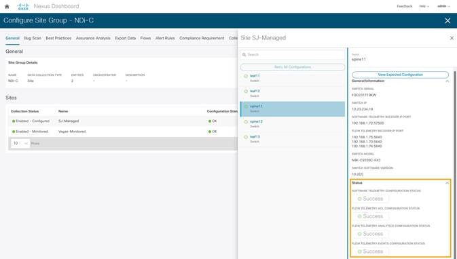Click 'Enabled - Monitored' status text
Image resolution: width=457 pixels, height=259 pixels.
click(x=32, y=132)
